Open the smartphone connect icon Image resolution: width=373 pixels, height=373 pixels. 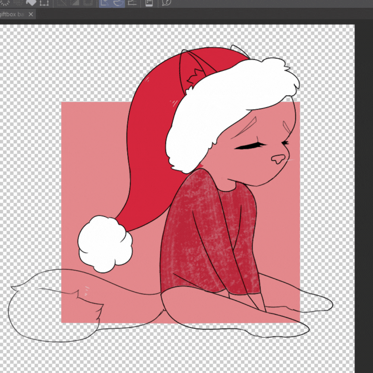pos(149,3)
